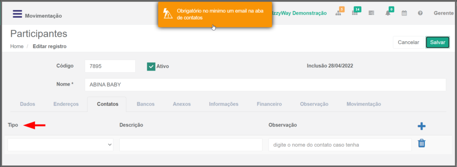The width and height of the screenshot is (457, 167).
Task: Open the Tipo dropdown in contact row
Action: pyautogui.click(x=60, y=144)
